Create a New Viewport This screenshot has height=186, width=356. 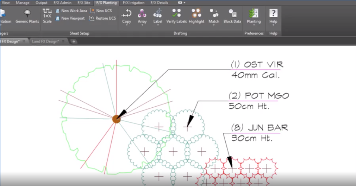tap(70, 18)
